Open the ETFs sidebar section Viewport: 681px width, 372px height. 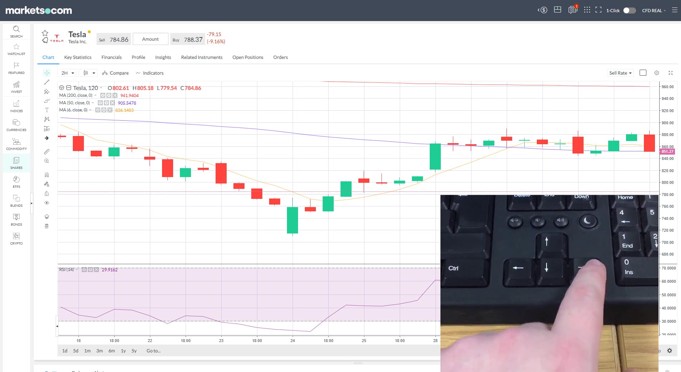tap(16, 182)
